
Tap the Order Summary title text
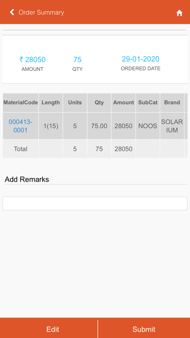click(x=41, y=13)
